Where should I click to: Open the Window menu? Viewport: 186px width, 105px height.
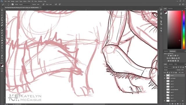pyautogui.click(x=40, y=1)
